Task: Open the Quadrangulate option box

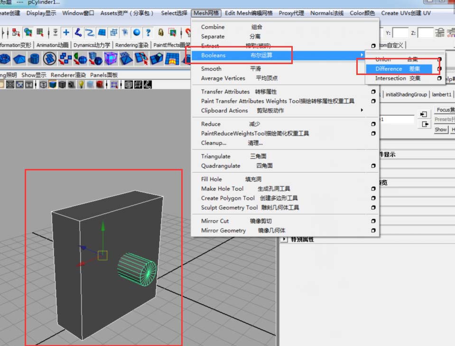Action: pyautogui.click(x=373, y=166)
